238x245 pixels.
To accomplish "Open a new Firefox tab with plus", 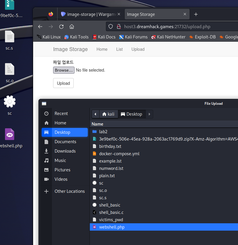I will pyautogui.click(x=196, y=14).
